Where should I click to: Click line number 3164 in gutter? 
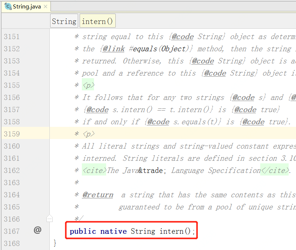(12, 195)
